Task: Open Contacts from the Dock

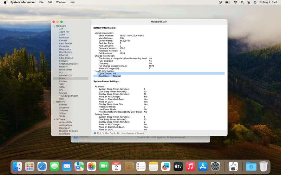Action: pos(129,167)
